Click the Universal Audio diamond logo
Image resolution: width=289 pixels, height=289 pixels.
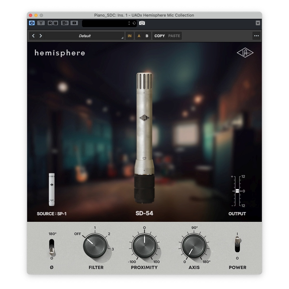[x=245, y=53]
